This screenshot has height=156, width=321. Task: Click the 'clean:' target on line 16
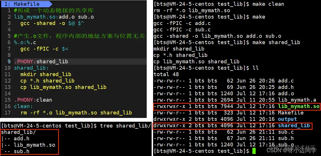(23, 106)
